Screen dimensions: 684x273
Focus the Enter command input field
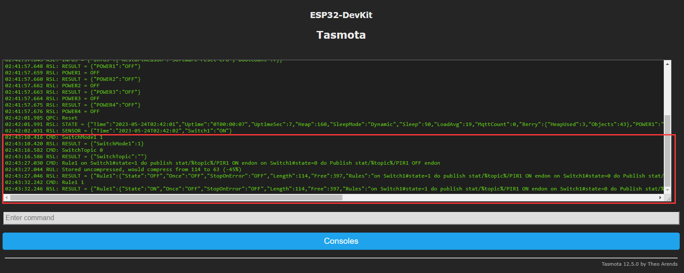coord(341,218)
